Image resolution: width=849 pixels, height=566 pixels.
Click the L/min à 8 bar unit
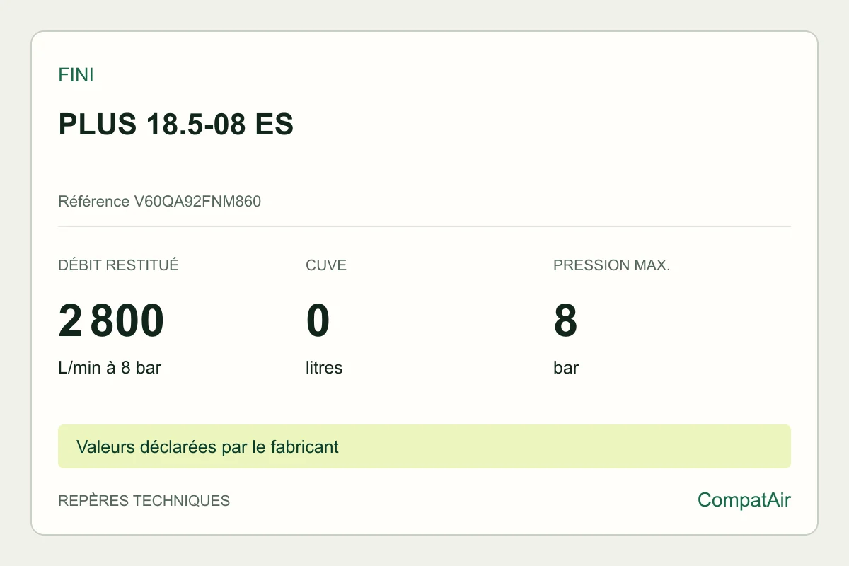click(110, 368)
